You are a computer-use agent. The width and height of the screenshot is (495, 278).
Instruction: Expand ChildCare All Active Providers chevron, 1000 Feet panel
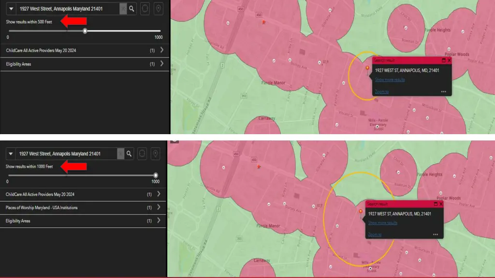[x=159, y=194]
